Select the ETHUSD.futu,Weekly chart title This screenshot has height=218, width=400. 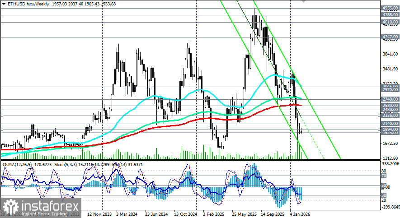pyautogui.click(x=28, y=4)
